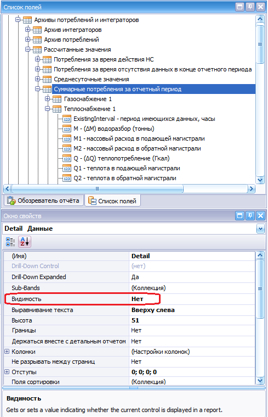Expand the Отступы property group
The width and height of the screenshot is (268, 417).
[7, 372]
